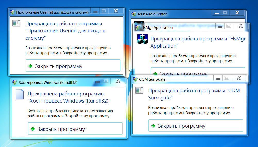Open system menu icon of HsMgr Application title bar
This screenshot has height=147, width=258.
tap(137, 27)
